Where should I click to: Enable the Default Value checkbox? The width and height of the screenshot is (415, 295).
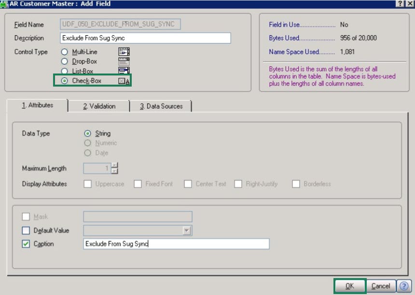pos(26,231)
